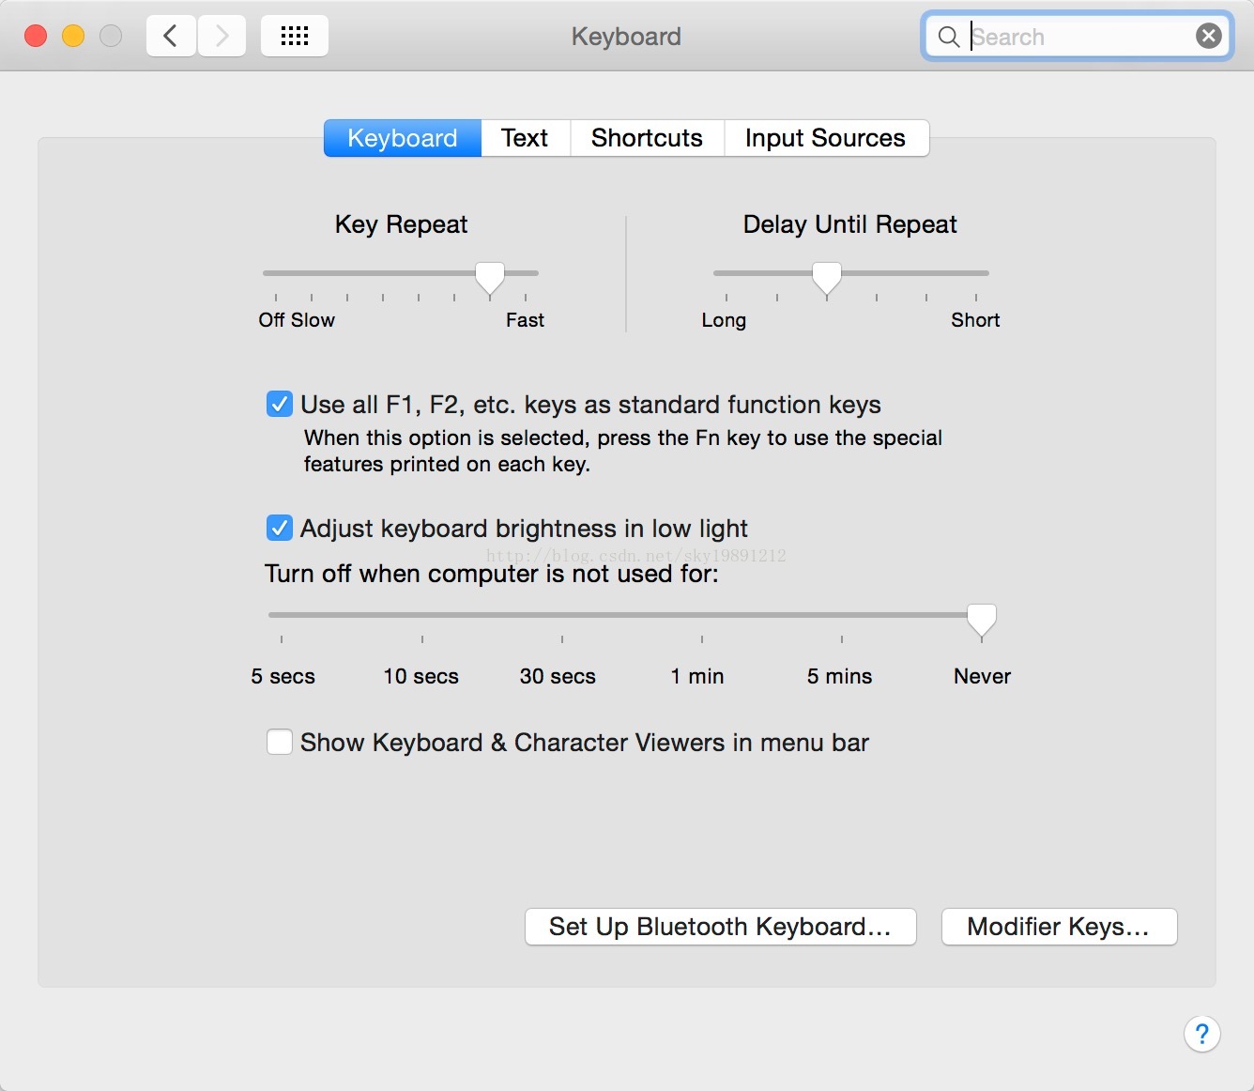Image resolution: width=1254 pixels, height=1091 pixels.
Task: Click the '30 secs' timeout label
Action: (x=558, y=676)
